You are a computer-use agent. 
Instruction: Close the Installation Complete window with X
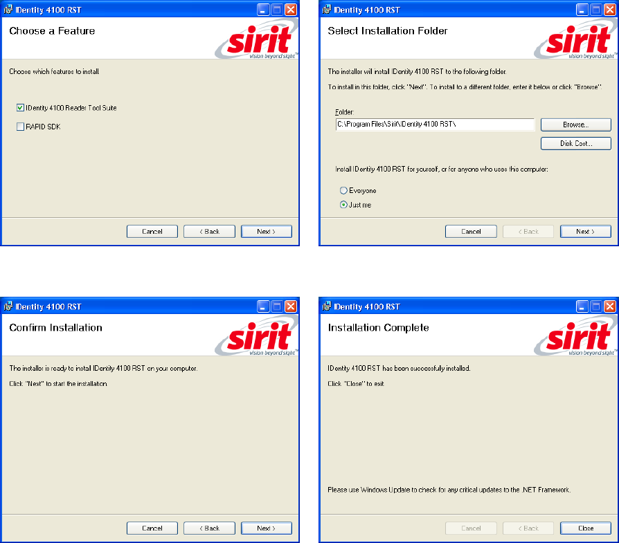[x=610, y=306]
